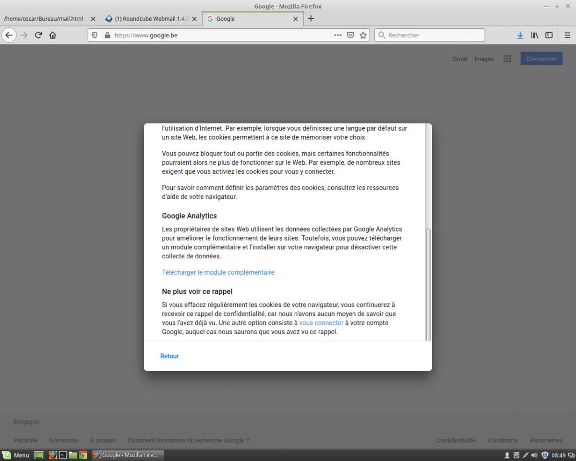
Task: Click show desktop icon in taskbar
Action: pyautogui.click(x=39, y=455)
